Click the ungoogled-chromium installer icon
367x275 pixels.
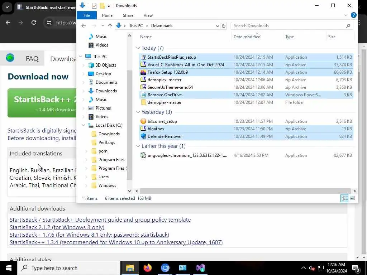click(x=143, y=155)
